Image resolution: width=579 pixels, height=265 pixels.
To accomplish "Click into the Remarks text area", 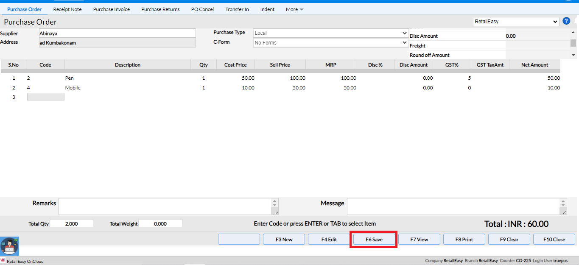I will coord(165,206).
